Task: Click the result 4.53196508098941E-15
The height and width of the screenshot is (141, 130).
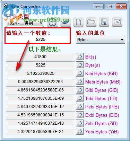Action: coord(41,115)
